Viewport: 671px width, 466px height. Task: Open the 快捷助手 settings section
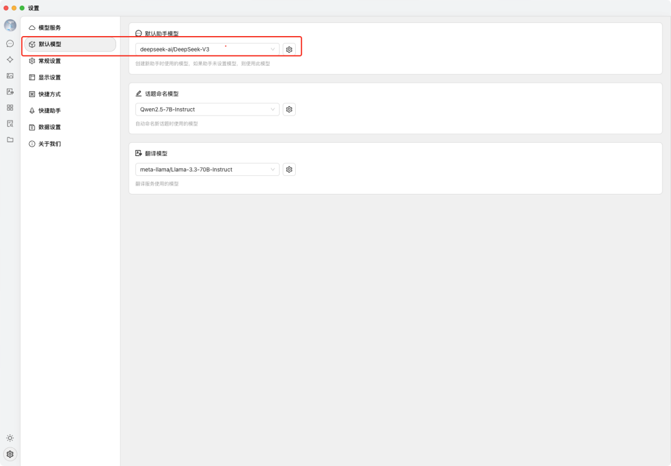pos(70,111)
